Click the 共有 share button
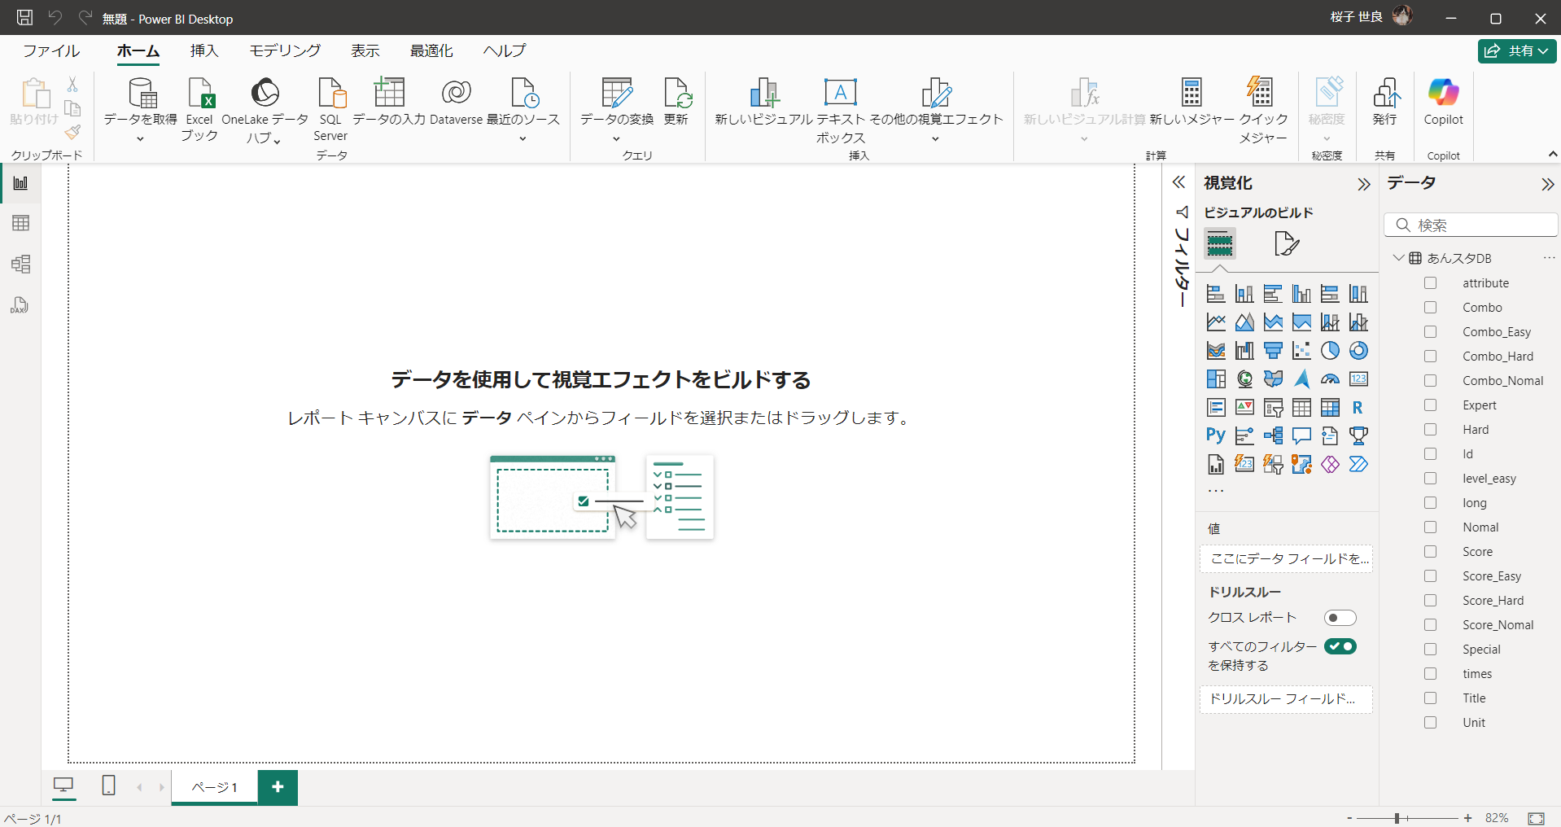The width and height of the screenshot is (1561, 827). tap(1517, 50)
